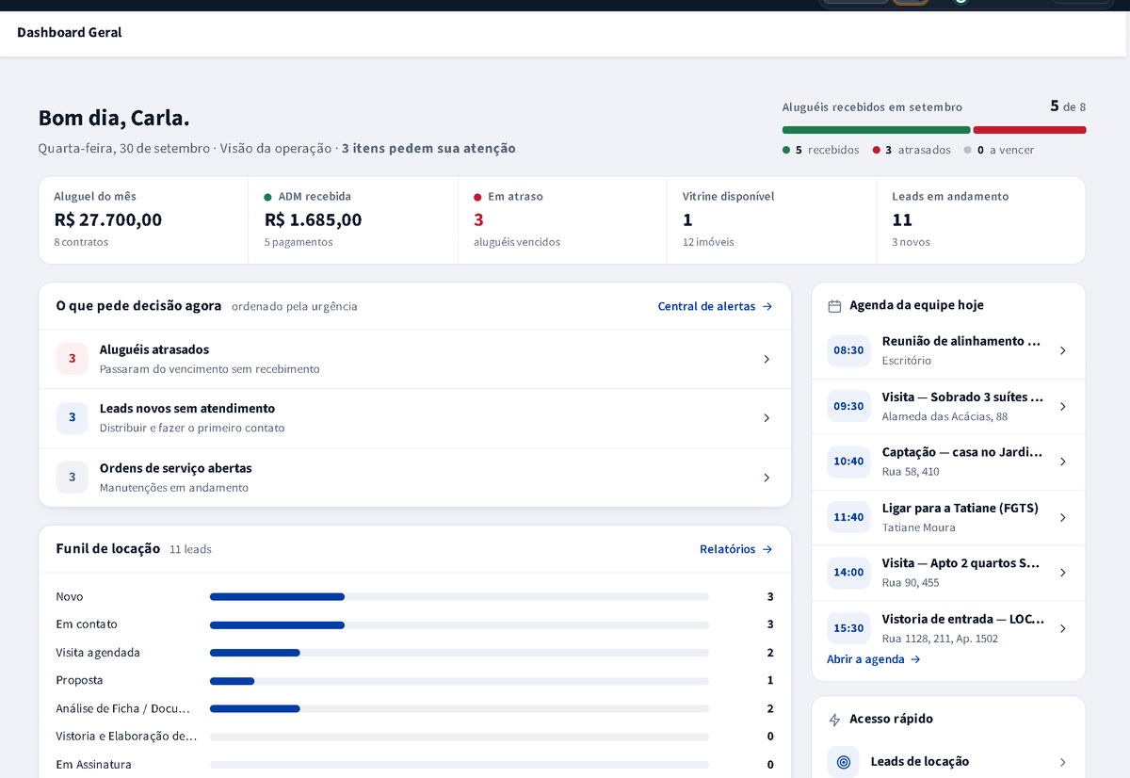Viewport: 1130px width, 778px height.
Task: Click the Novo funnel stage bar
Action: pos(277,597)
